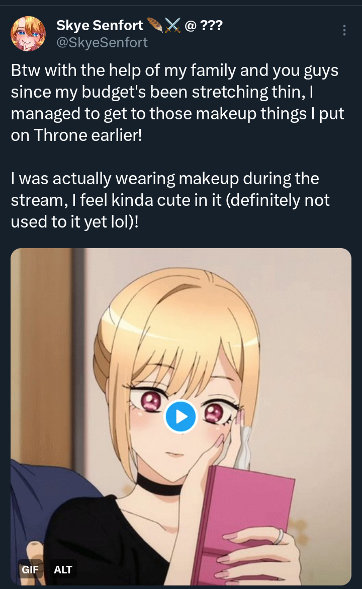
Task: Open the Skye Senfort display name link
Action: pos(100,25)
